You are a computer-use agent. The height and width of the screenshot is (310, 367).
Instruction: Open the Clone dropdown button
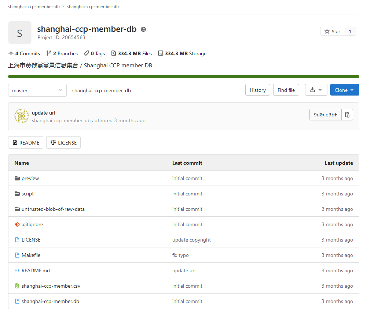pos(345,90)
